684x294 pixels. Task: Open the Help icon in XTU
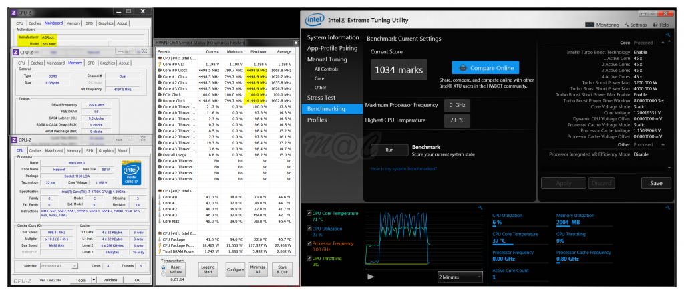pos(655,25)
